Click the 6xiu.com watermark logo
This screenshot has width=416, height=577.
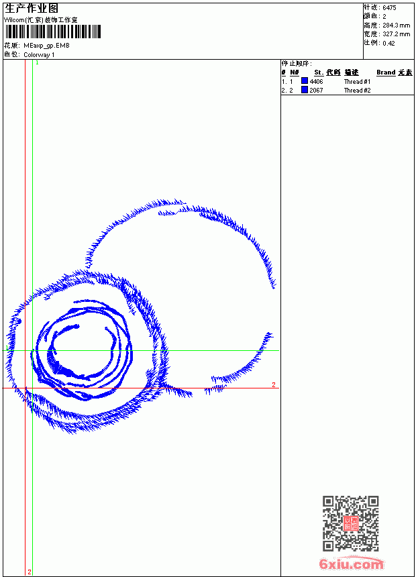click(x=351, y=563)
